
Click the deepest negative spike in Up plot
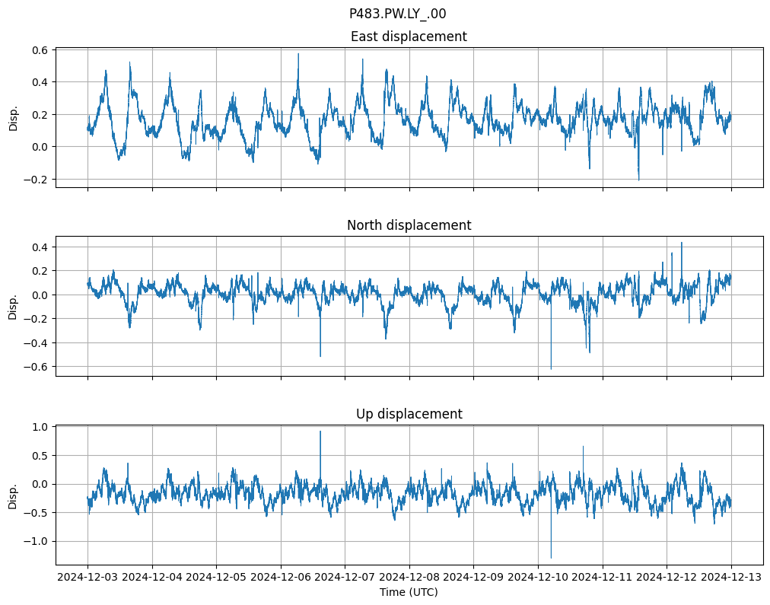pyautogui.click(x=551, y=556)
